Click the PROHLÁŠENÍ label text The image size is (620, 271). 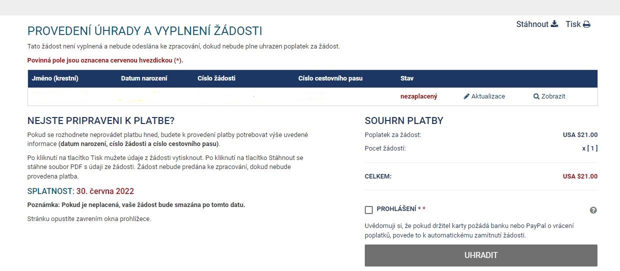[x=396, y=209]
